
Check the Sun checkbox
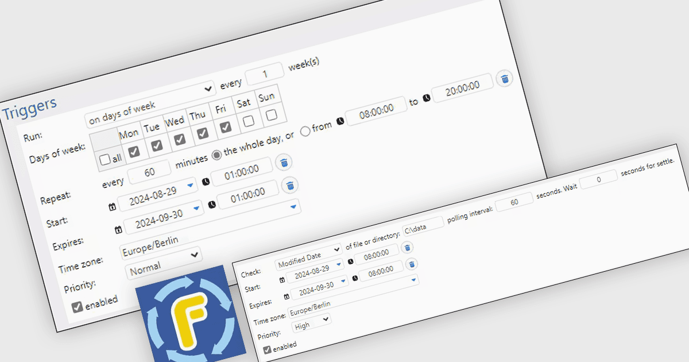(x=272, y=115)
